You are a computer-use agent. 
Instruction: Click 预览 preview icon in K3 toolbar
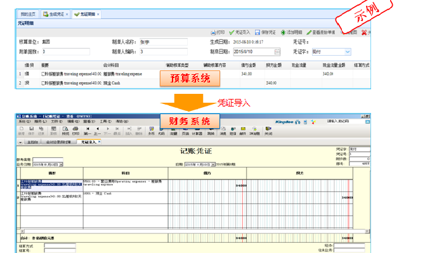point(65,131)
